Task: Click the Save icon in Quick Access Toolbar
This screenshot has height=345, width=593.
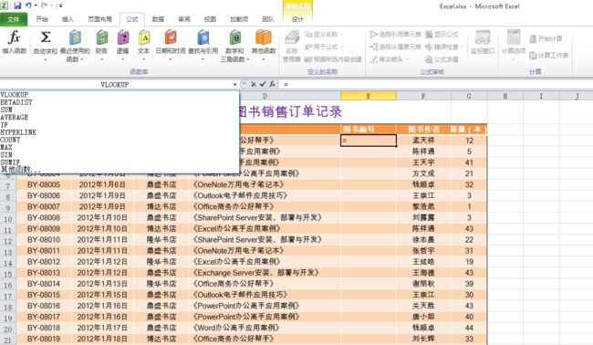Action: pyautogui.click(x=17, y=5)
